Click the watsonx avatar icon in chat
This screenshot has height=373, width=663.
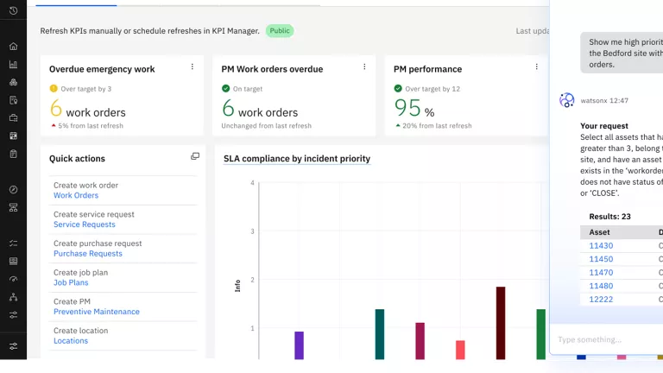[x=567, y=100]
